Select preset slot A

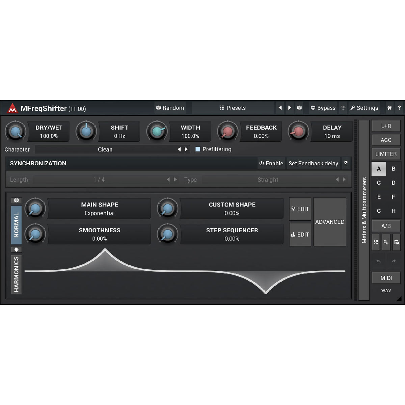pyautogui.click(x=379, y=169)
